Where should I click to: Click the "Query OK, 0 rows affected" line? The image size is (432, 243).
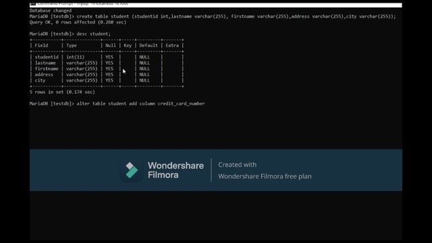tap(78, 22)
